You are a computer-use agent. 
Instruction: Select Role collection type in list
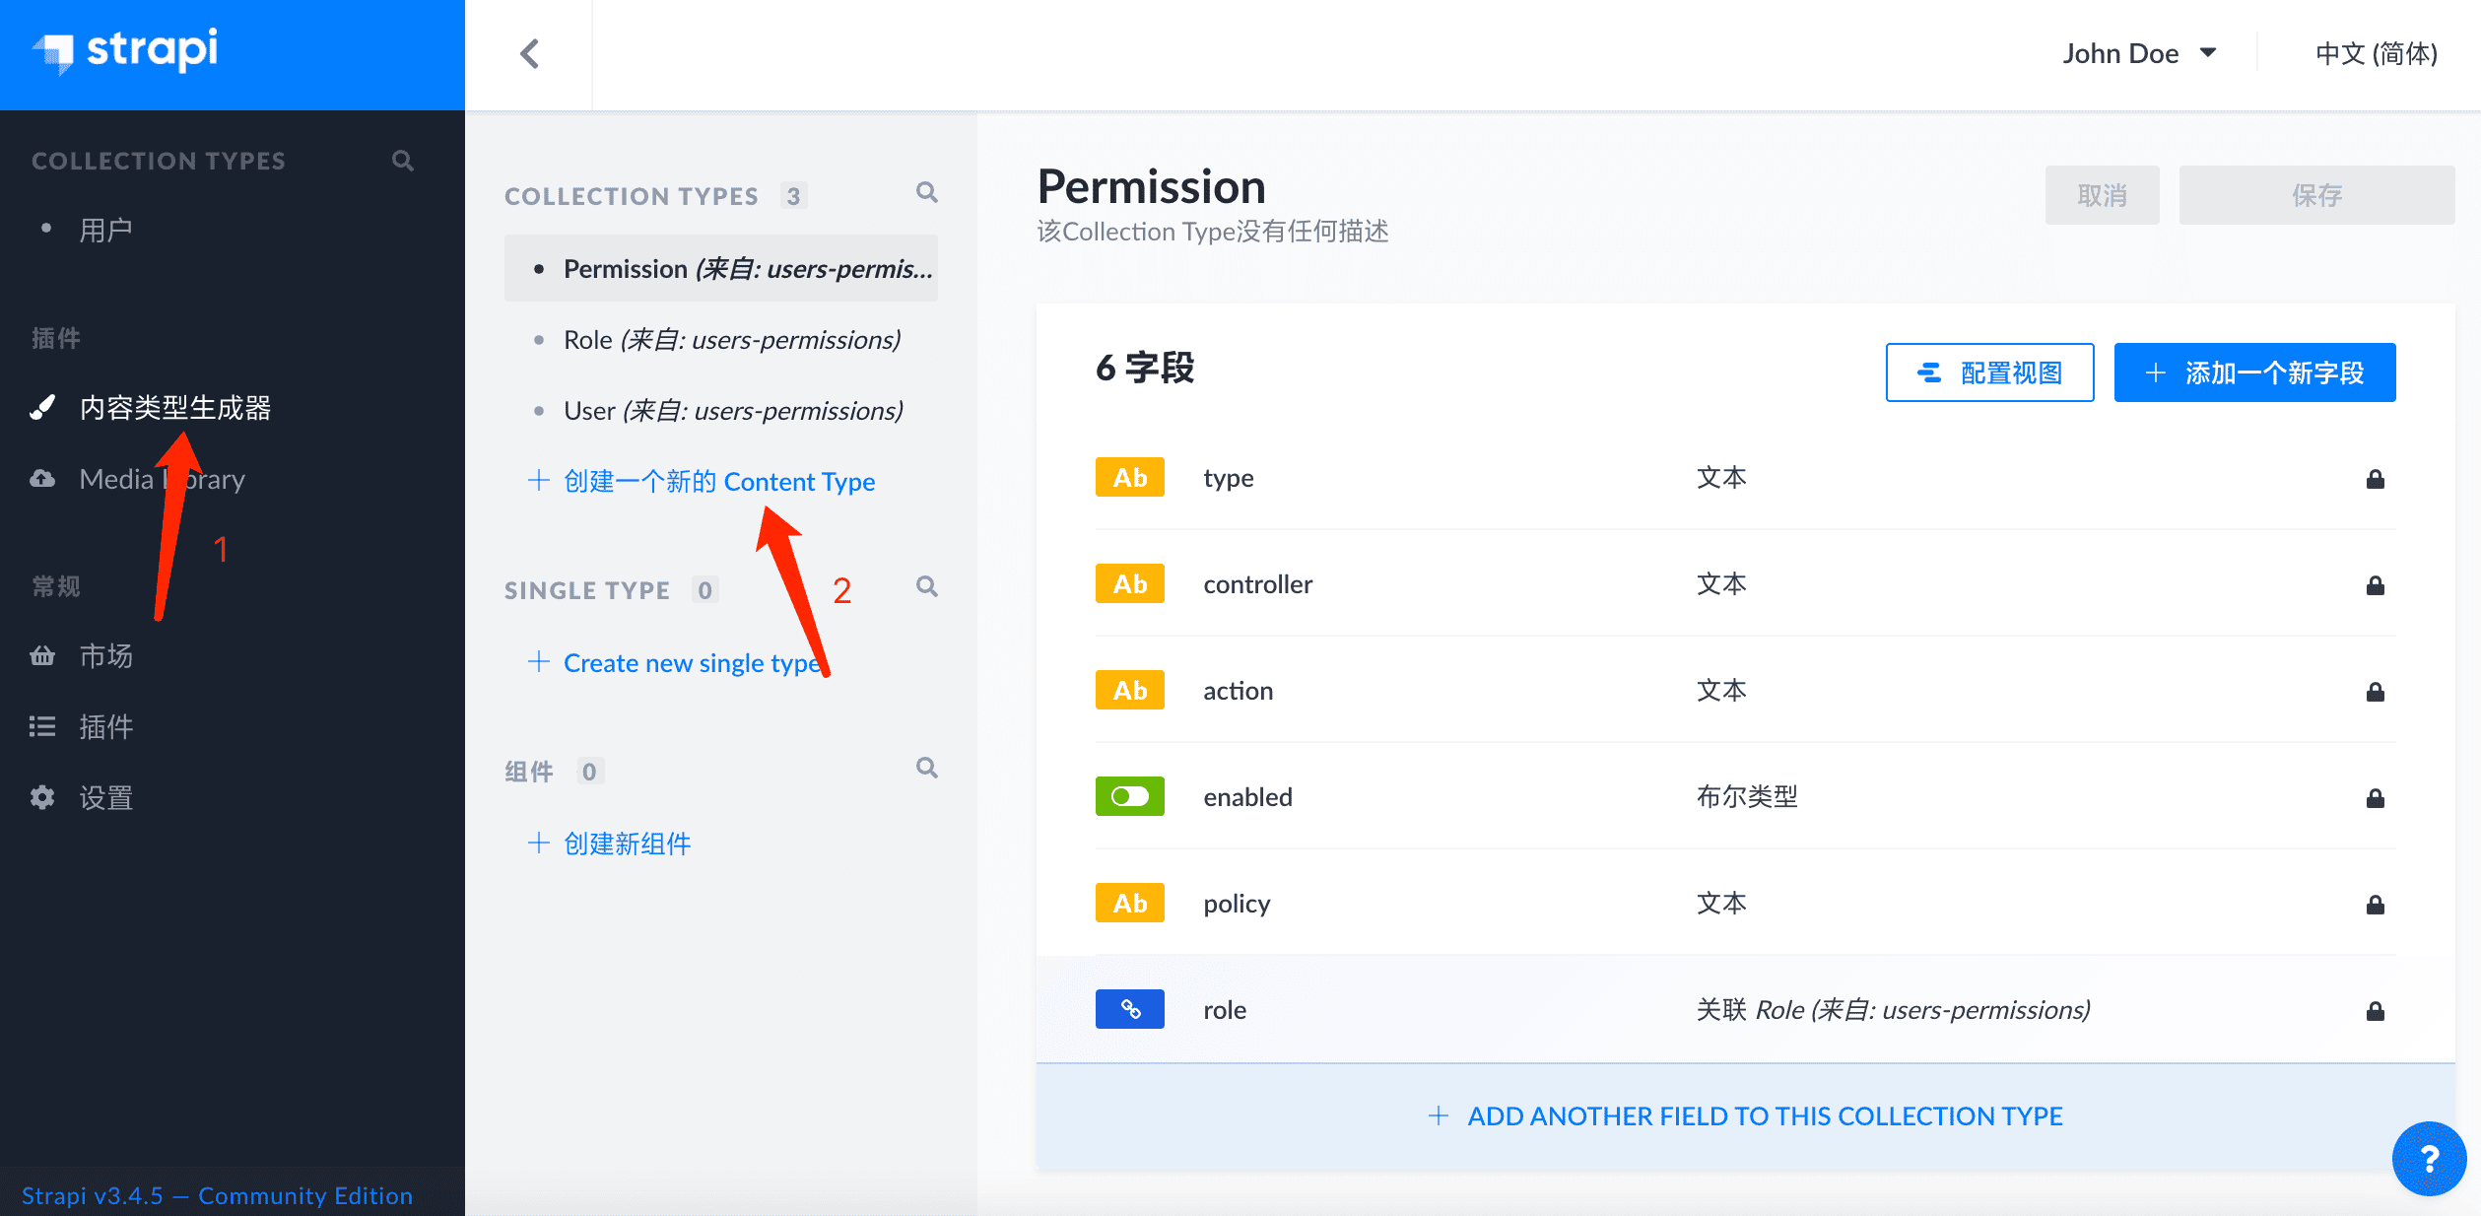click(x=731, y=340)
